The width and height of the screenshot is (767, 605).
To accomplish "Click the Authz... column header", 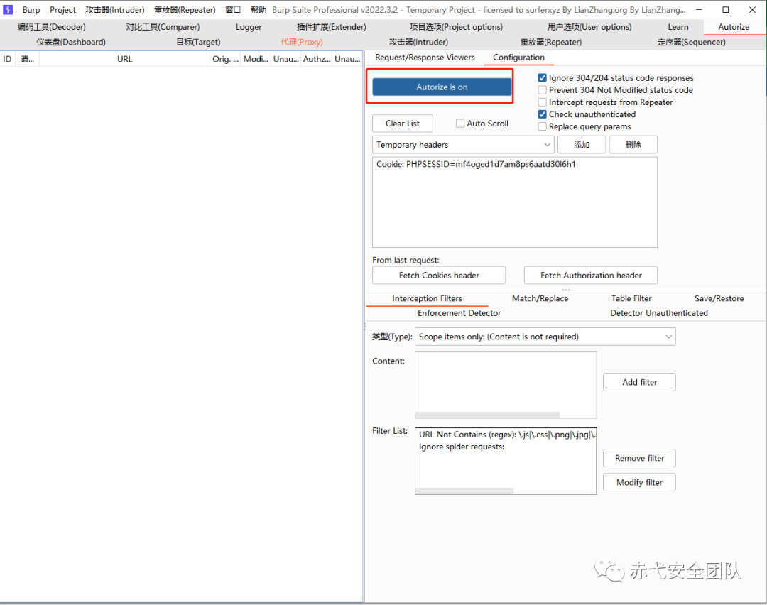I will coord(316,59).
